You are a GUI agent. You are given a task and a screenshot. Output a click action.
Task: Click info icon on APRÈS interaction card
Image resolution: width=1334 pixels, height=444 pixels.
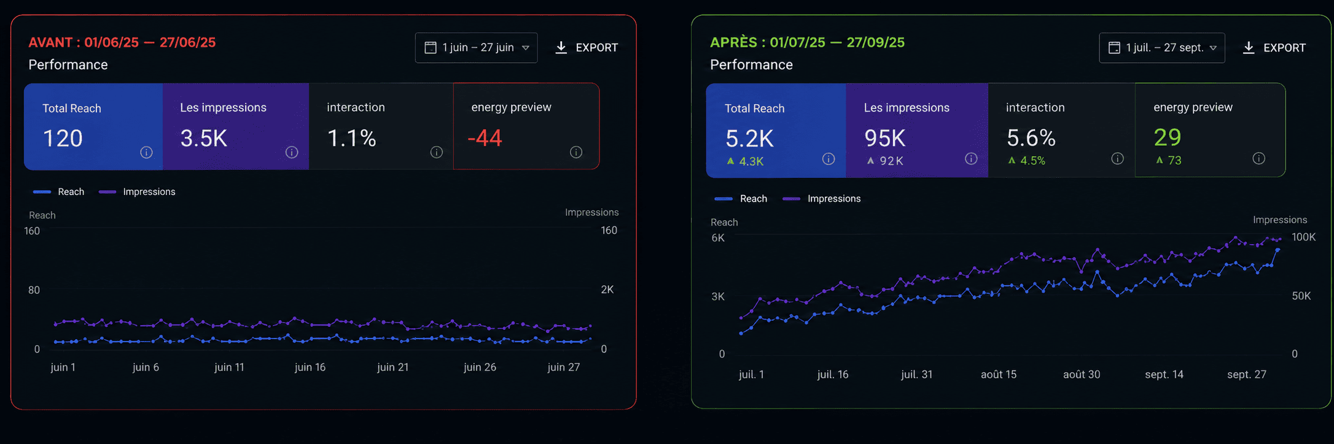[x=1118, y=159]
